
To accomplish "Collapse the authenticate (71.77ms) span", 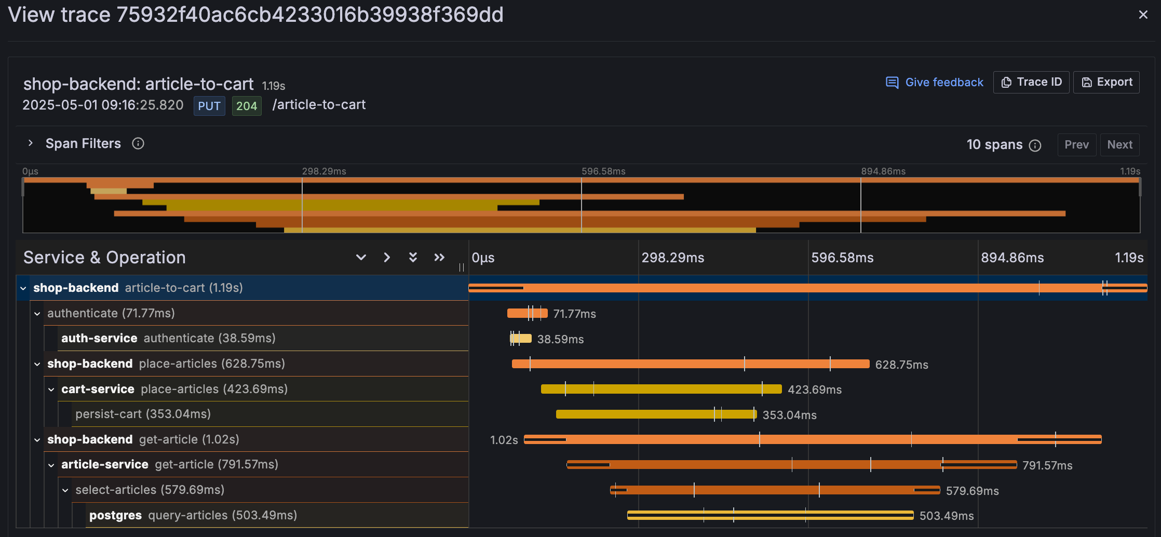I will (37, 314).
